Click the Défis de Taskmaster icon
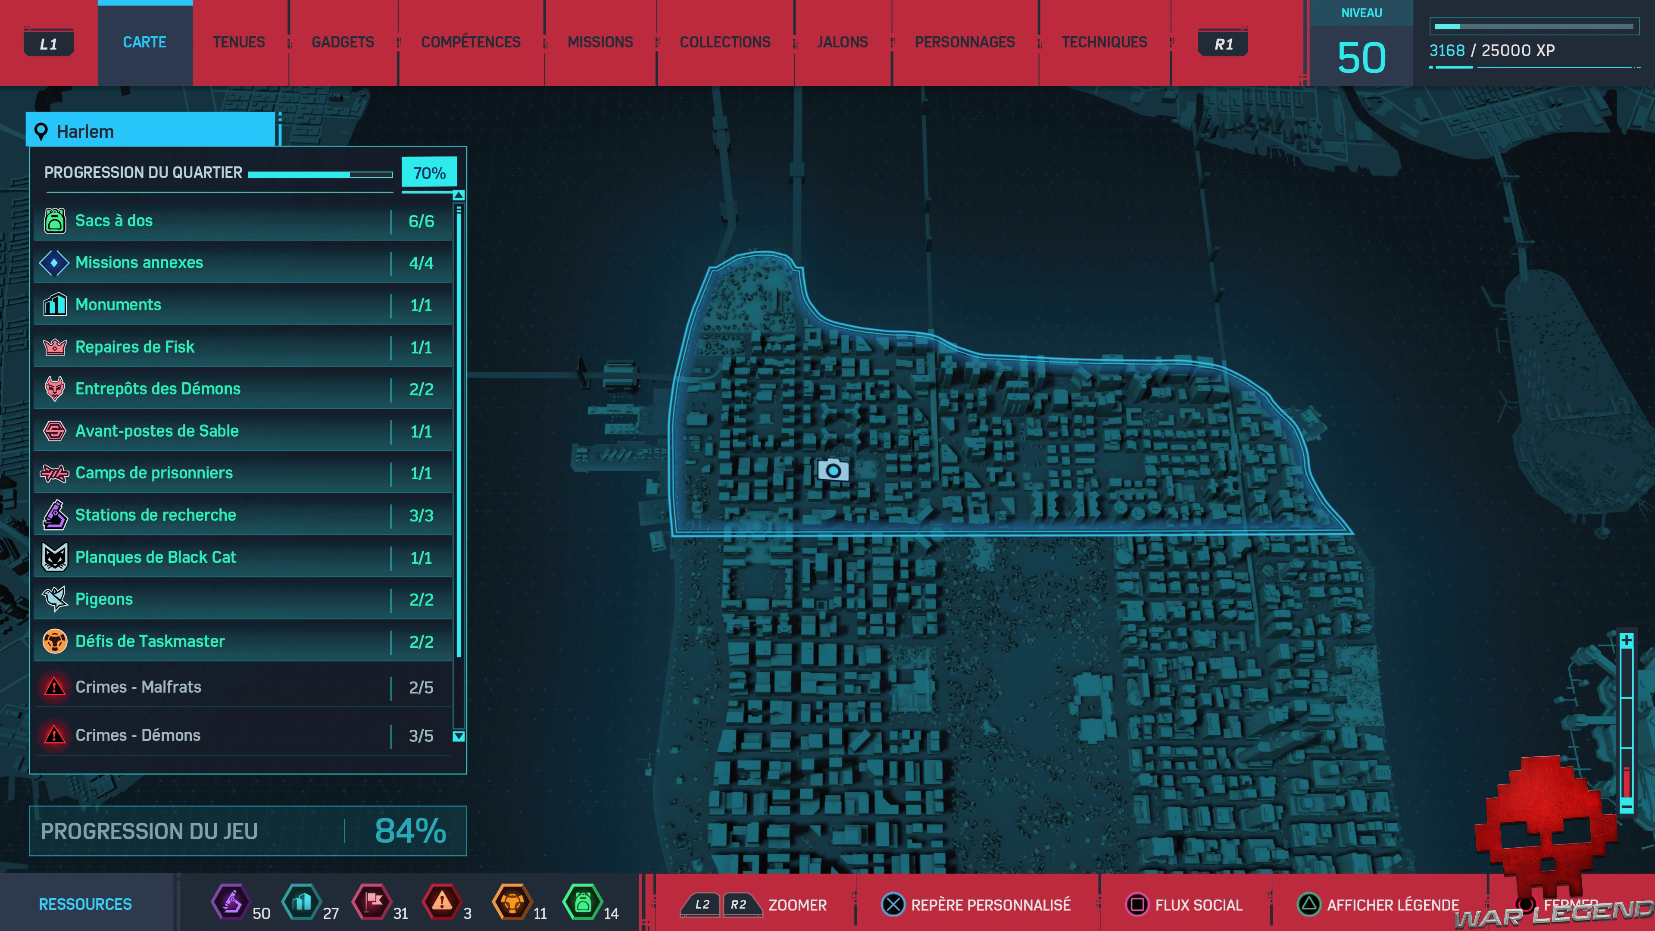Image resolution: width=1655 pixels, height=931 pixels. tap(55, 641)
